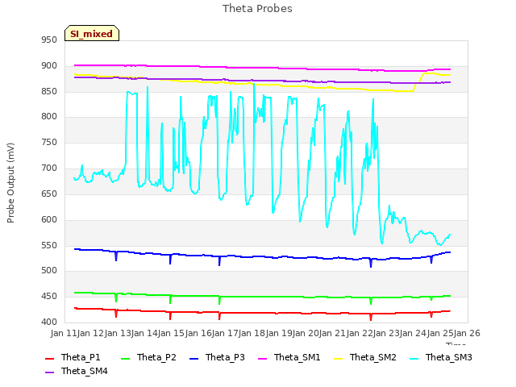Click the Probe Output (mV) axis label

pos(10,183)
